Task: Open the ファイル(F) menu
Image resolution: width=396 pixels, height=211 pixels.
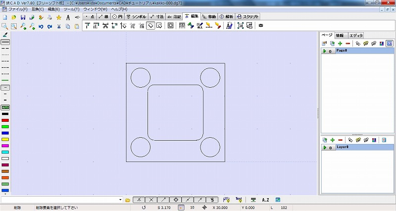Action: point(18,9)
